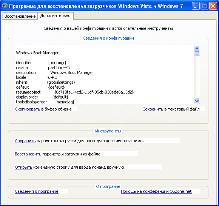This screenshot has width=219, height=206.
Task: Click Сохранить параметры загрузки link
Action: point(25,141)
